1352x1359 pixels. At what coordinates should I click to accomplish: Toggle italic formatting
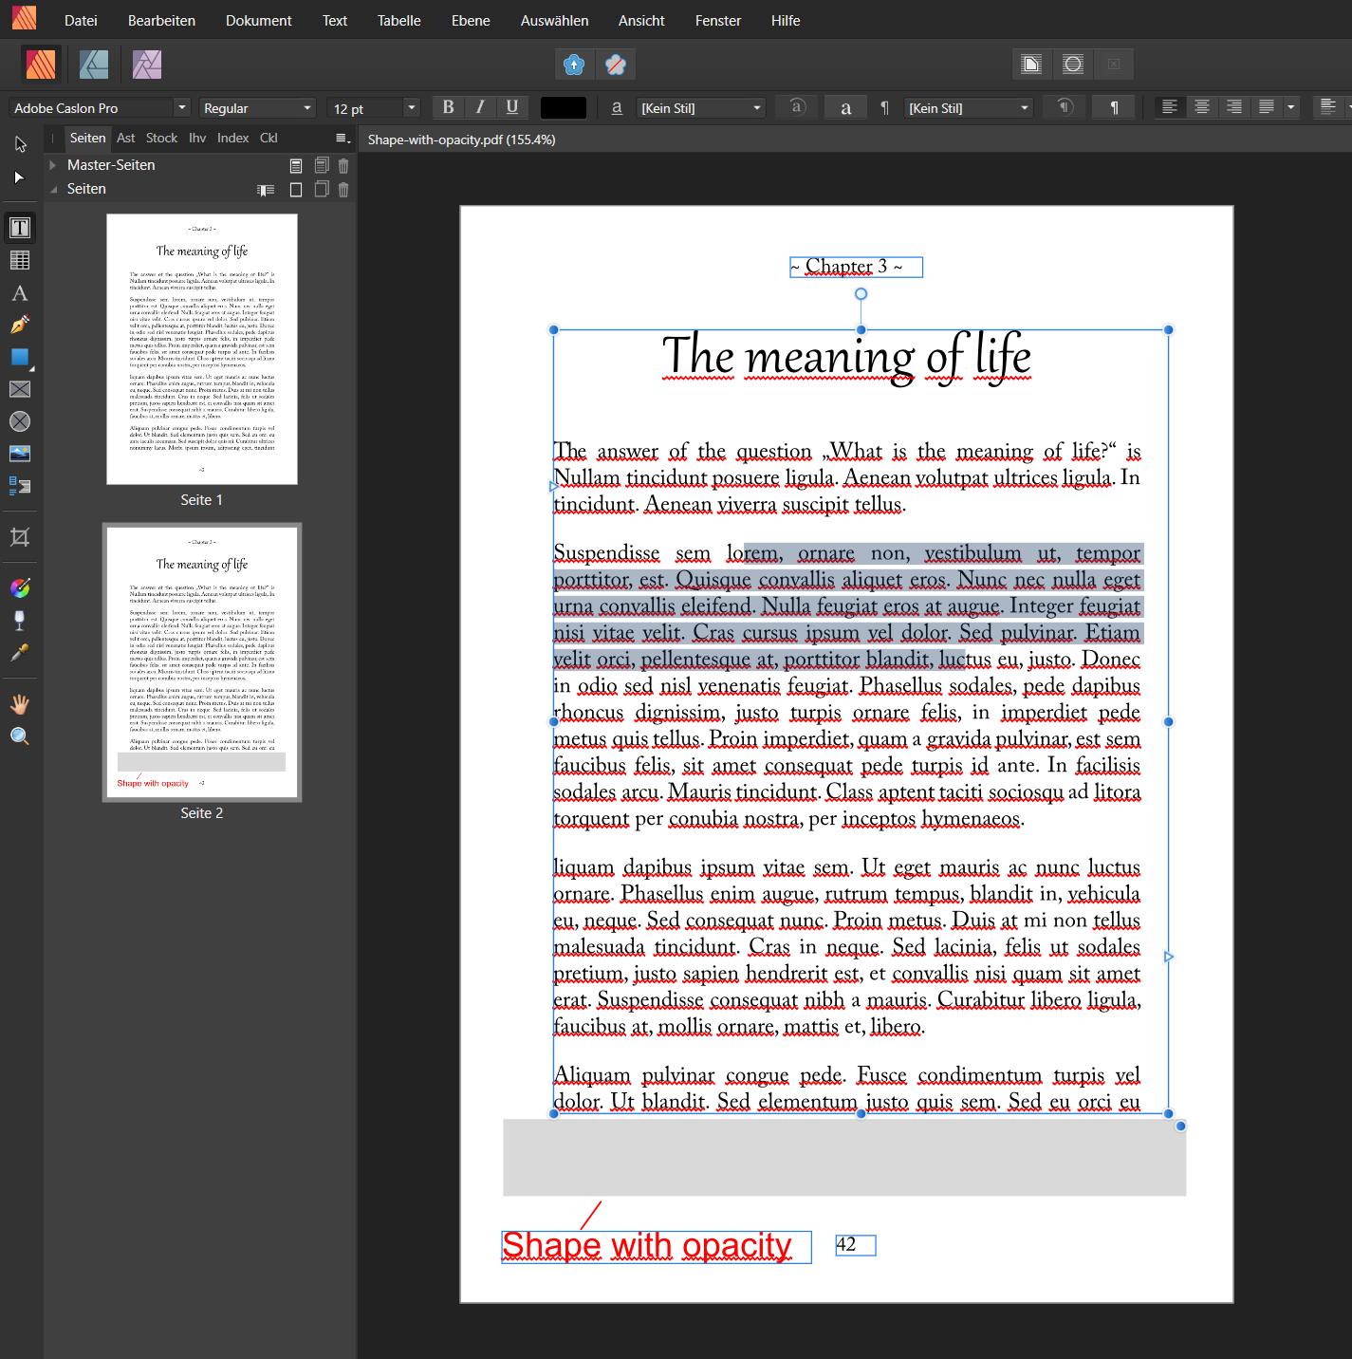[480, 107]
